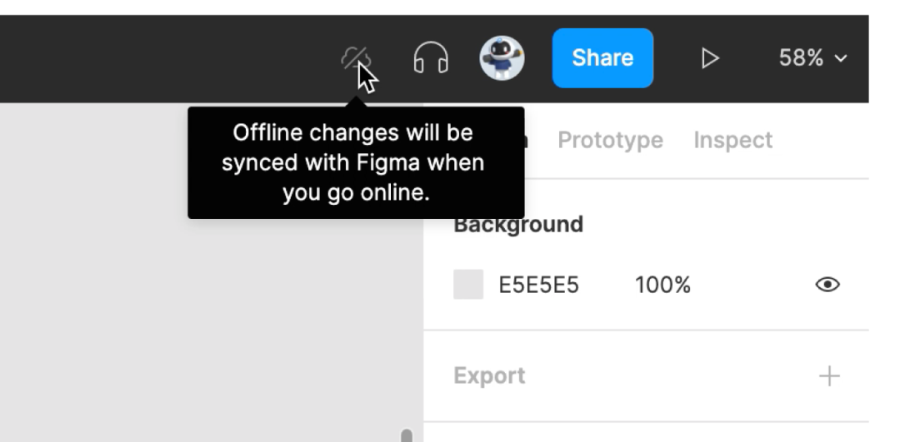Click the Background section heading

(518, 224)
